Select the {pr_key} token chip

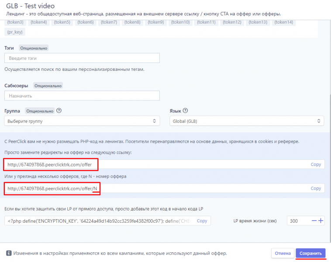pos(16,32)
